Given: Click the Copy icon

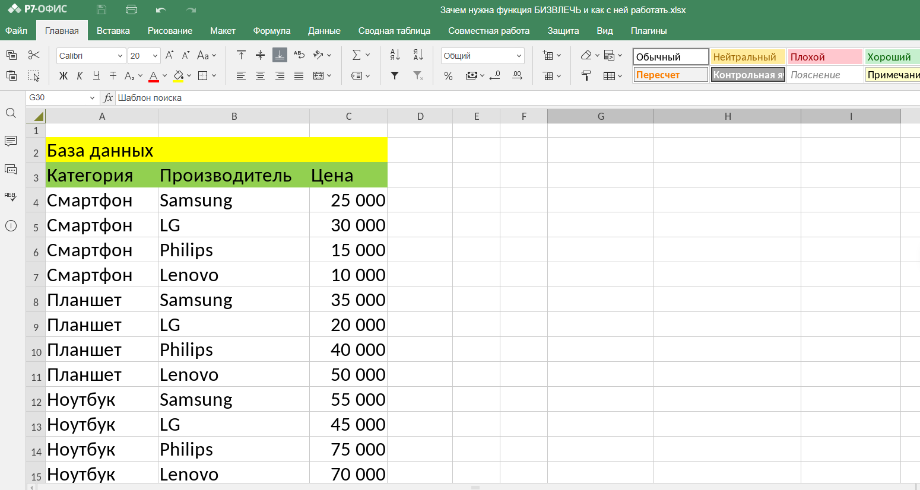Looking at the screenshot, I should pyautogui.click(x=11, y=55).
